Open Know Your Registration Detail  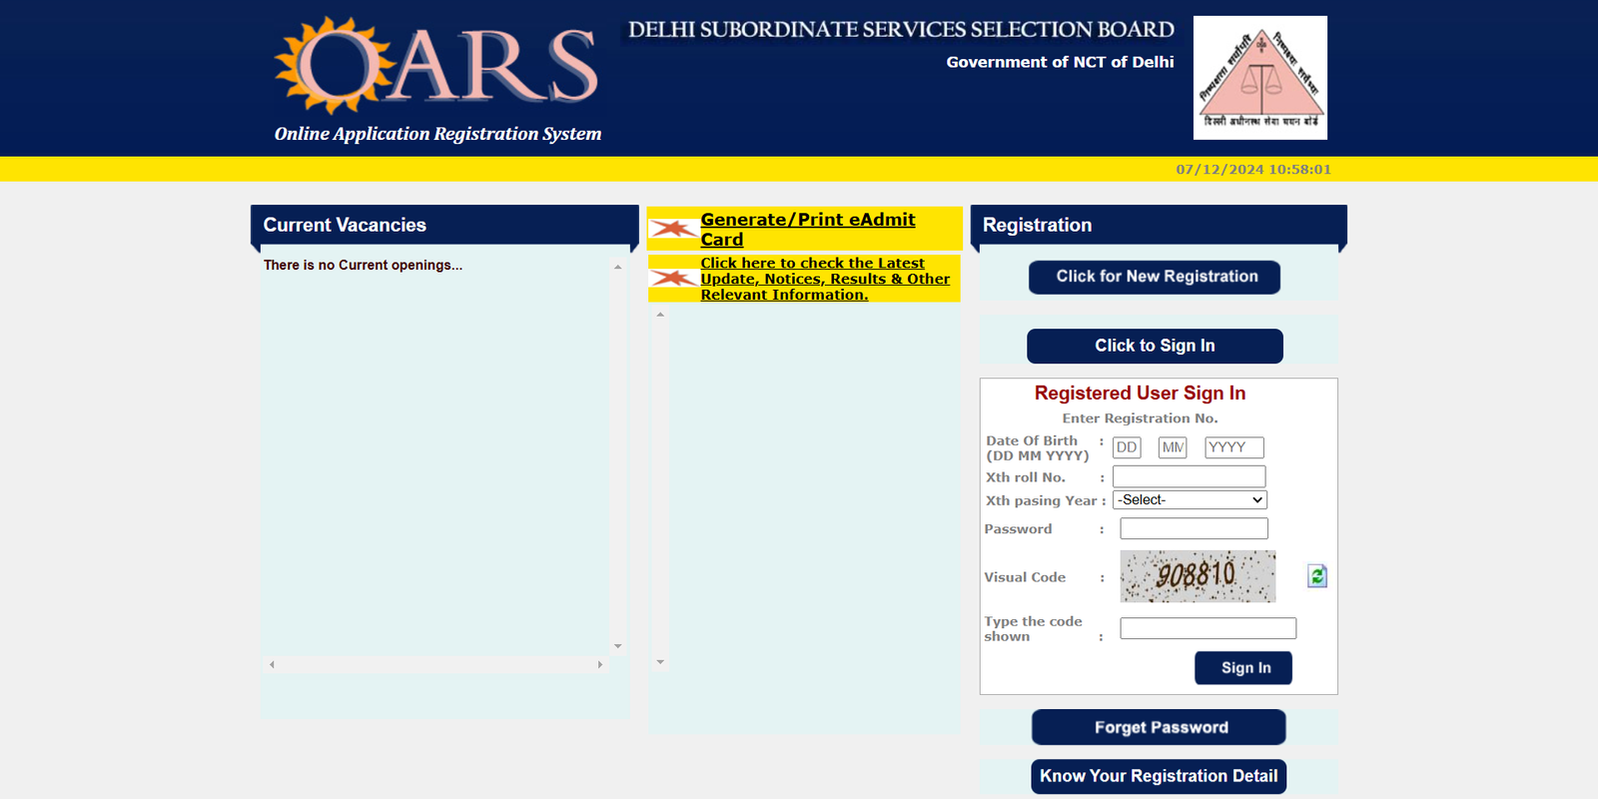click(1159, 776)
